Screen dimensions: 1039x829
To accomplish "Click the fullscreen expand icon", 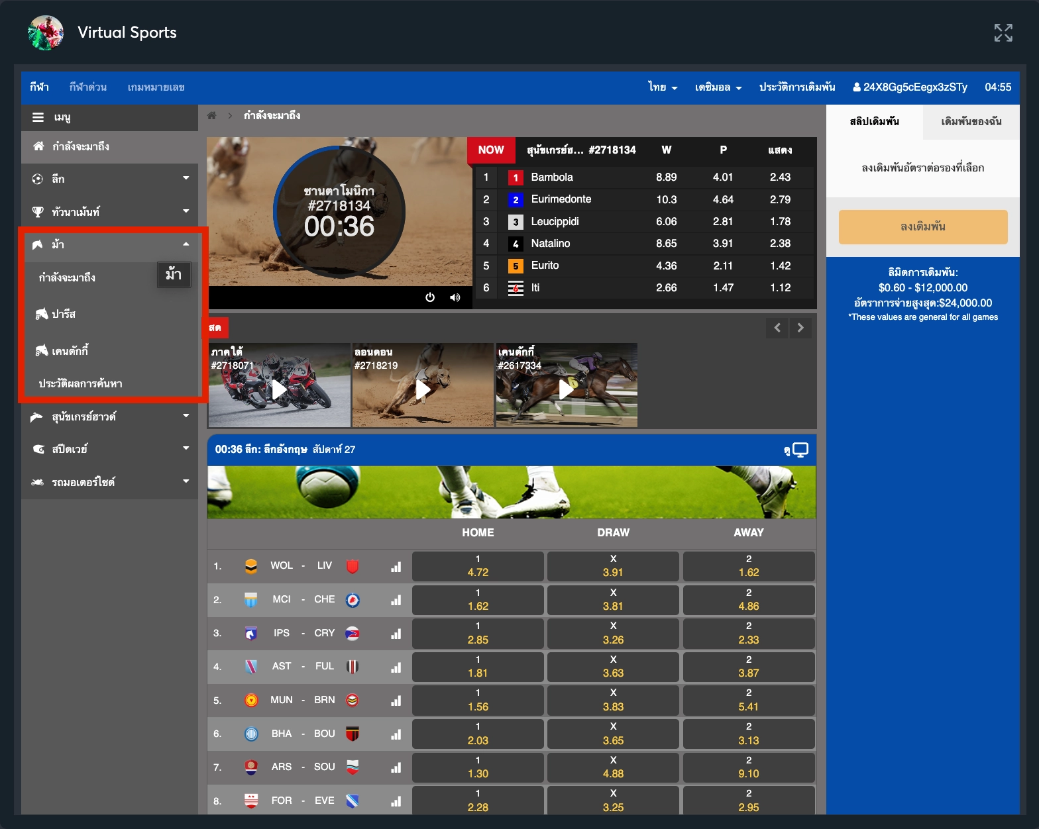I will (1003, 32).
